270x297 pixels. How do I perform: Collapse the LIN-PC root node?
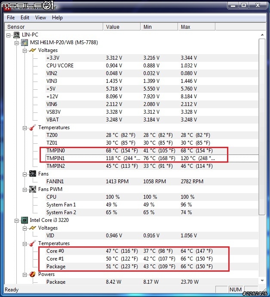8,35
